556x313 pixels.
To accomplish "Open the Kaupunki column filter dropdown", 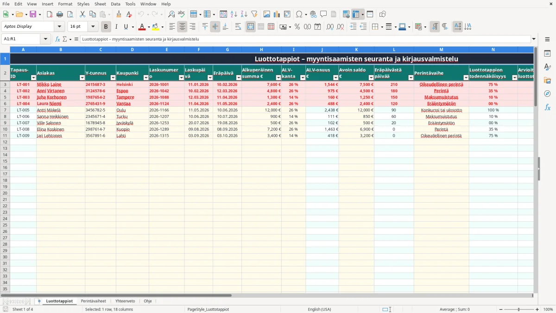I will point(145,78).
